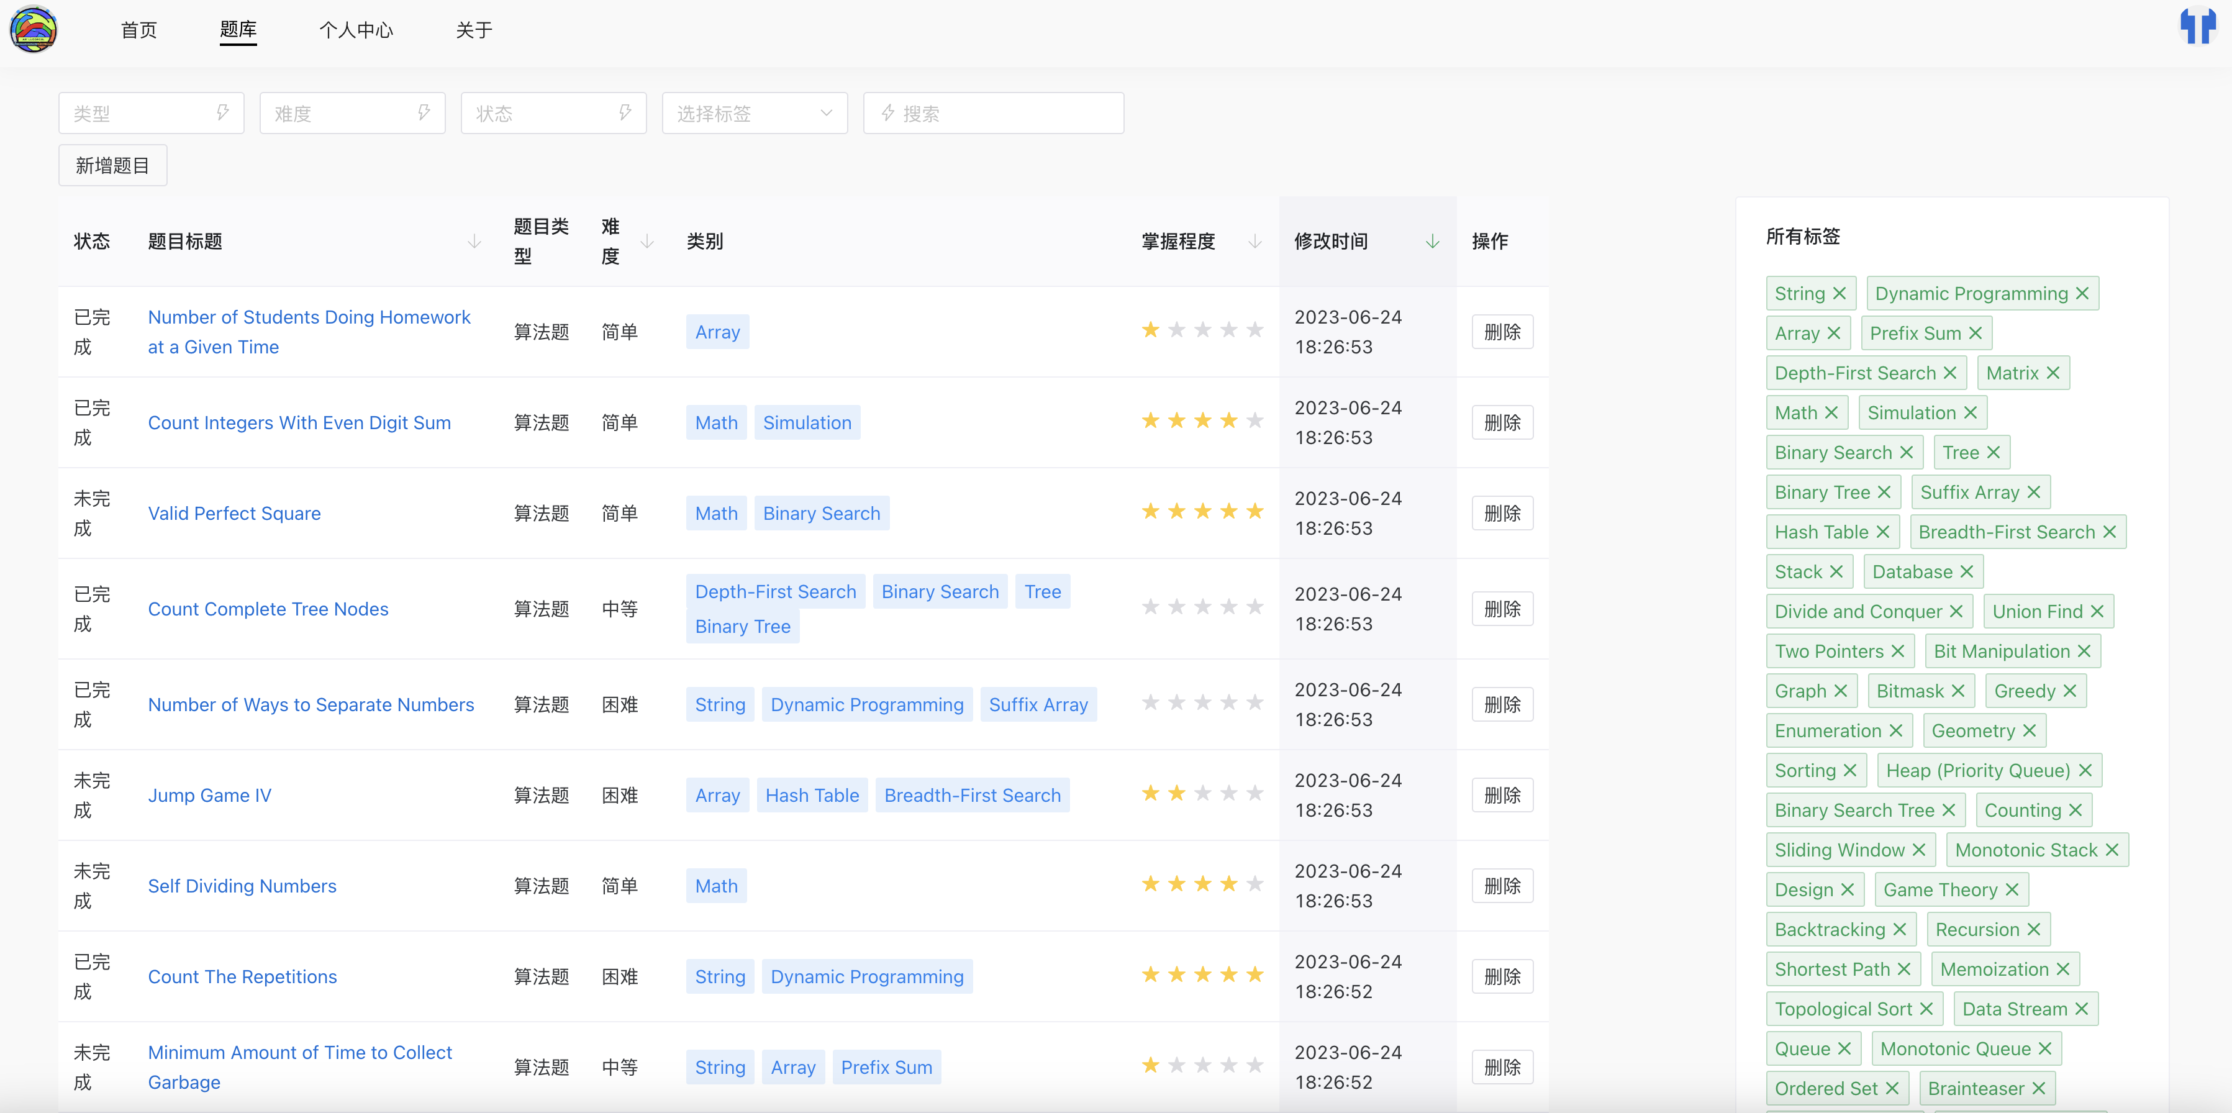Open the 难度 filter dropdown
This screenshot has width=2232, height=1113.
pyautogui.click(x=352, y=114)
